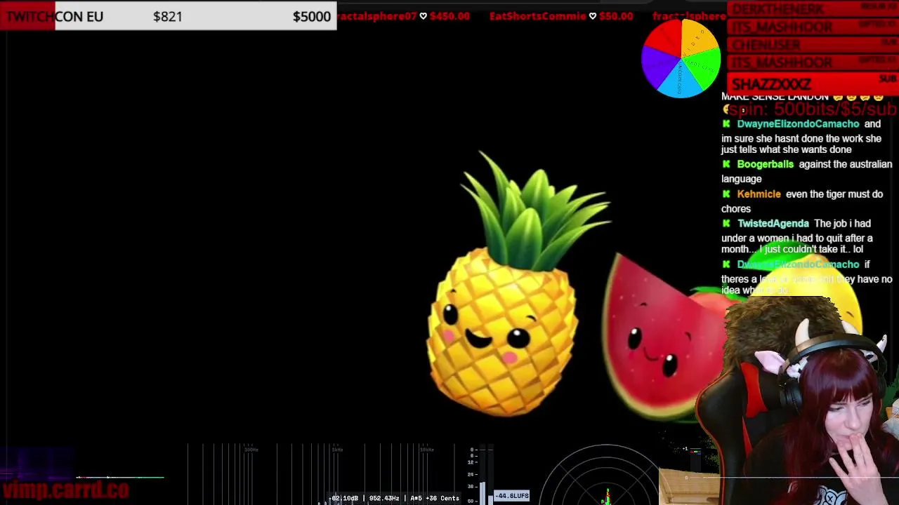
Task: Click username Kehmicle in chat
Action: click(x=759, y=194)
